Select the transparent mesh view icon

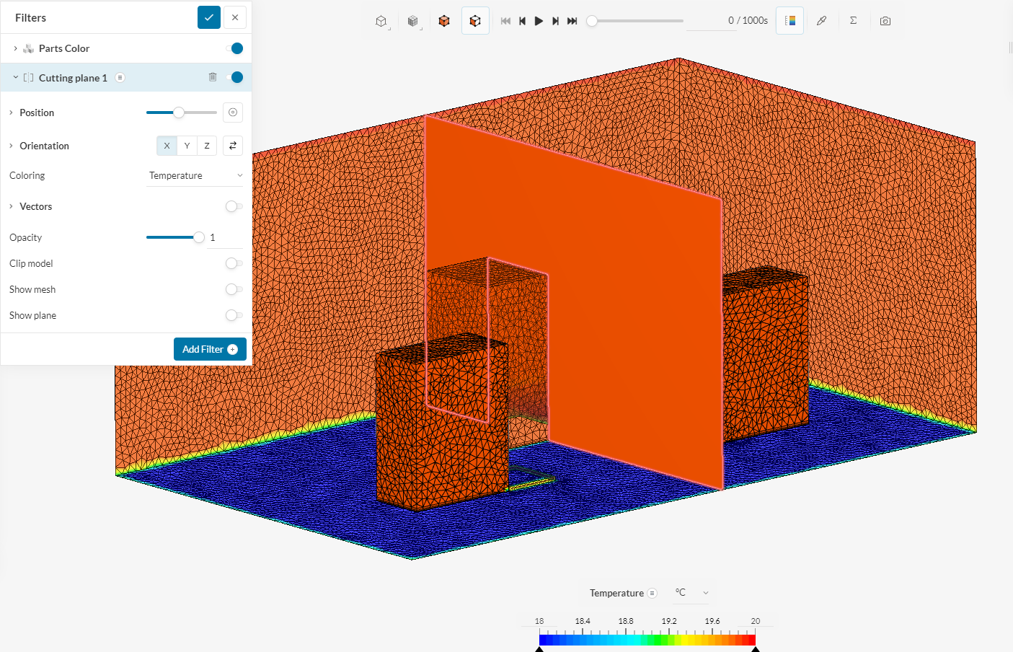[413, 21]
